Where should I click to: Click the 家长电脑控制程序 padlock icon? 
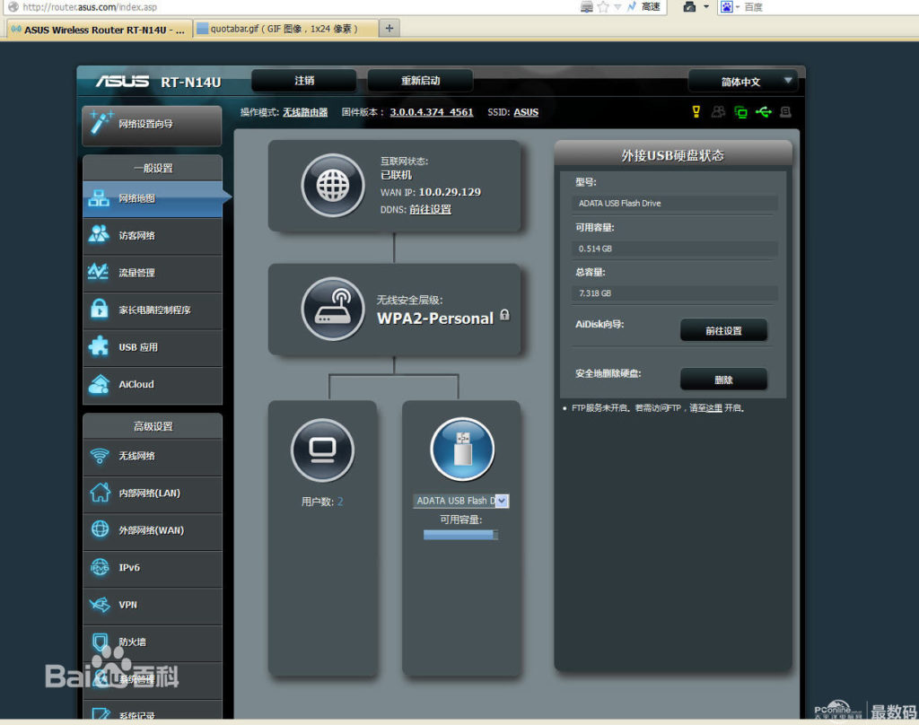pyautogui.click(x=99, y=309)
